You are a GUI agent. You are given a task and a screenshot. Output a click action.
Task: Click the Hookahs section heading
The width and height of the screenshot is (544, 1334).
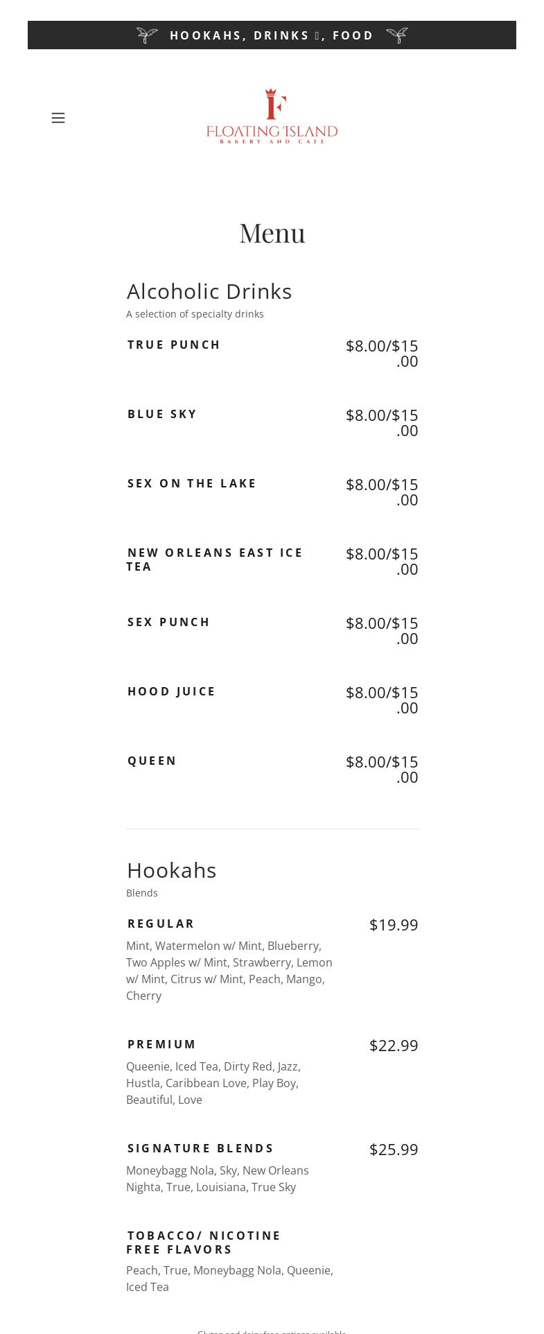pyautogui.click(x=172, y=870)
